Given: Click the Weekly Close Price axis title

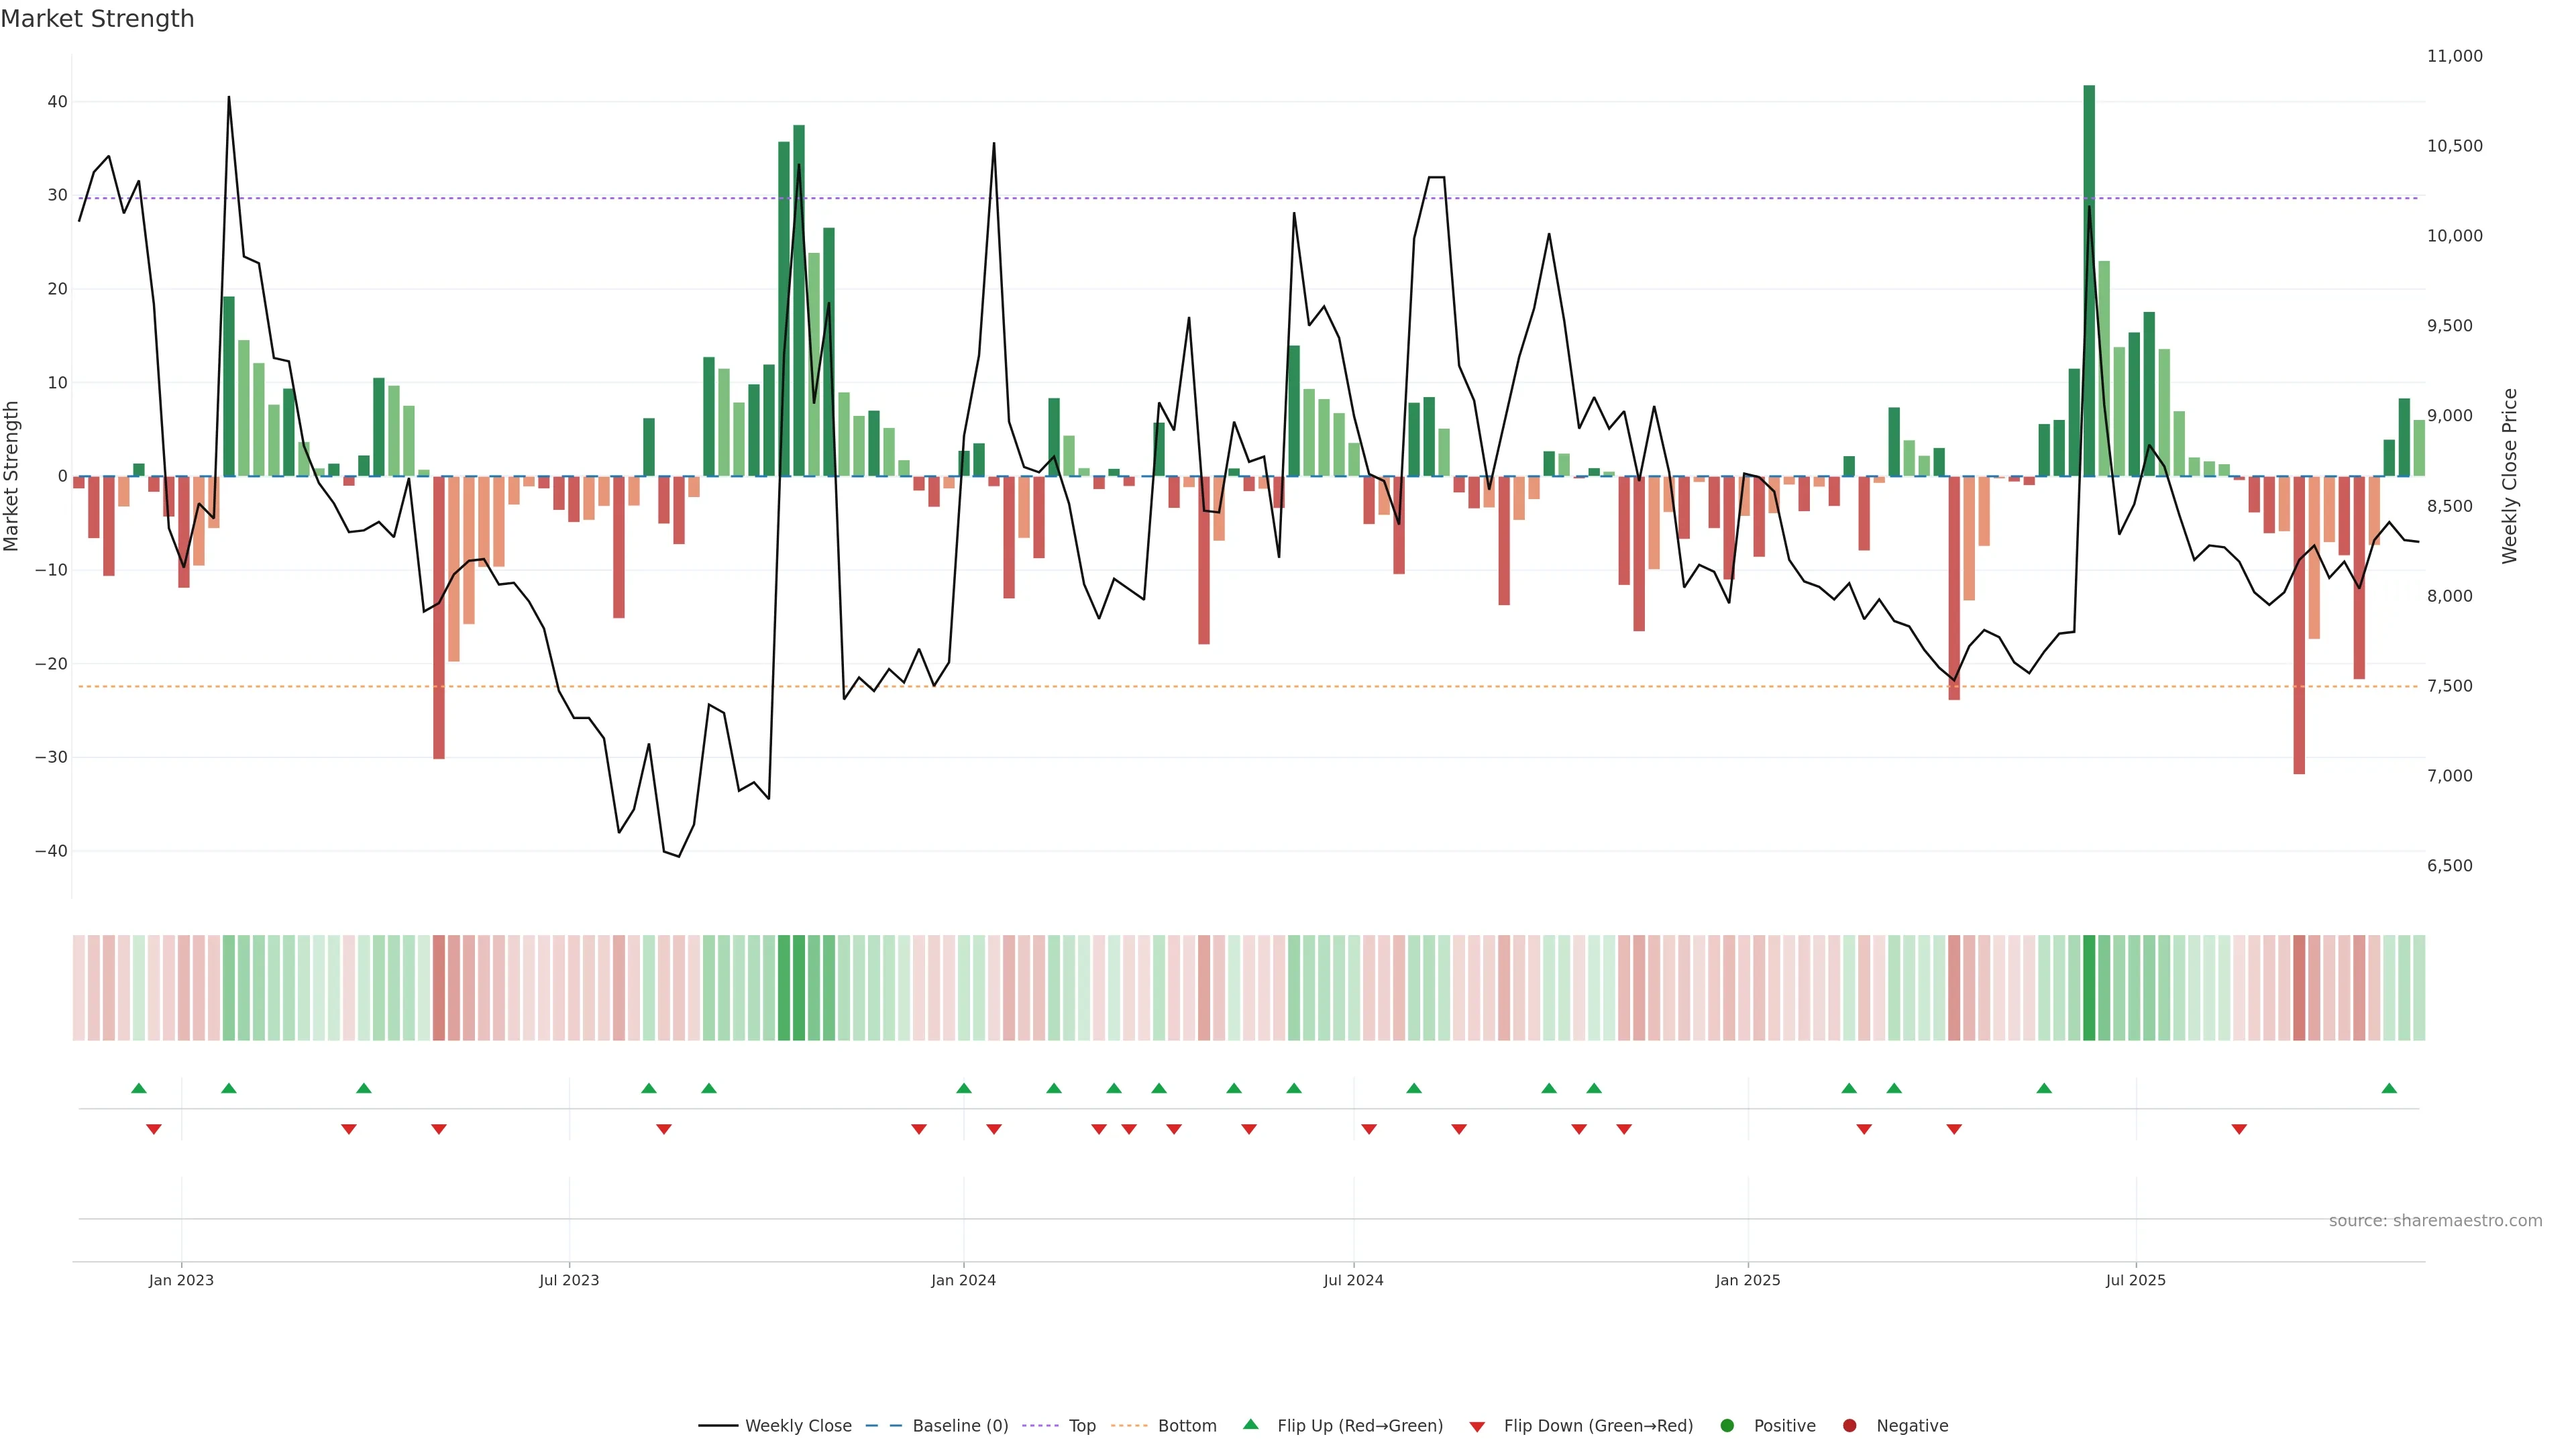Looking at the screenshot, I should pyautogui.click(x=2510, y=476).
